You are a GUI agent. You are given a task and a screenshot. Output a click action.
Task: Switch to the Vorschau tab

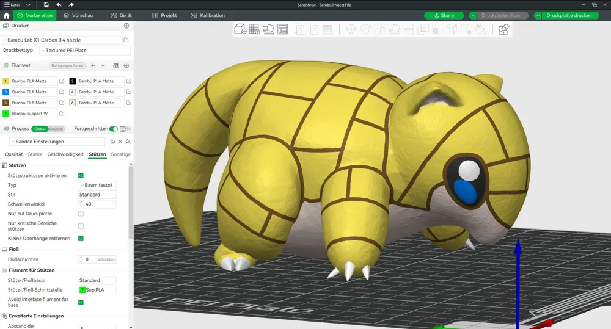tap(78, 16)
